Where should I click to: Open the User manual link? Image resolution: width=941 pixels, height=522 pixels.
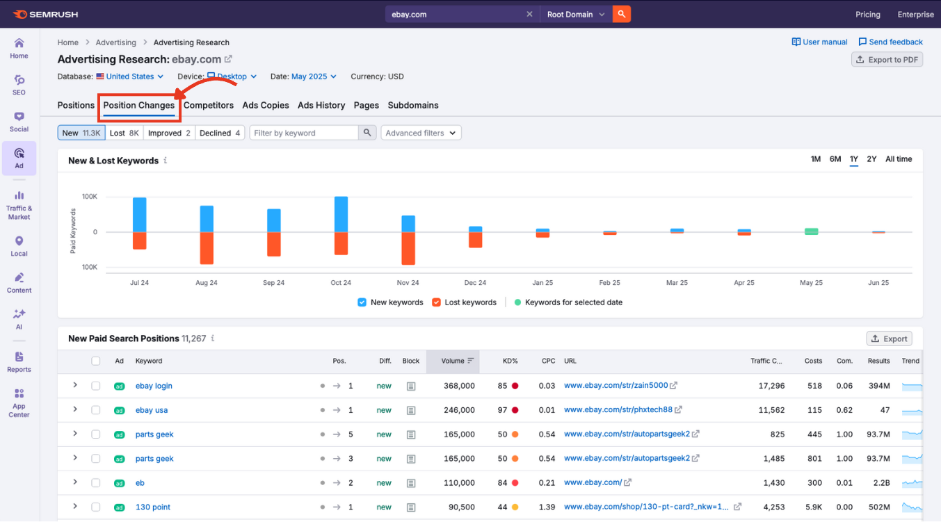(819, 42)
